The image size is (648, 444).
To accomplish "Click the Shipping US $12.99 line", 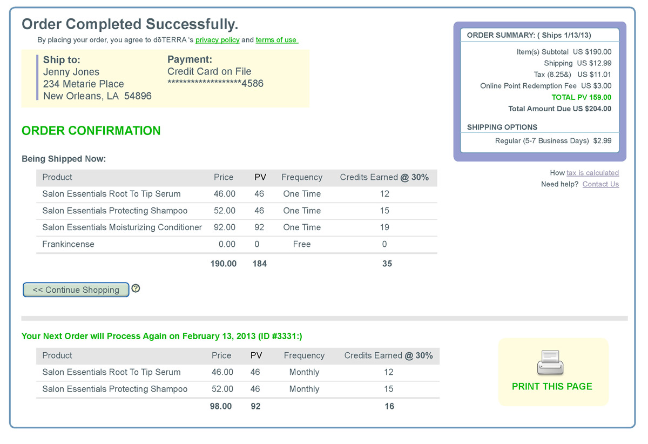I will coord(578,63).
